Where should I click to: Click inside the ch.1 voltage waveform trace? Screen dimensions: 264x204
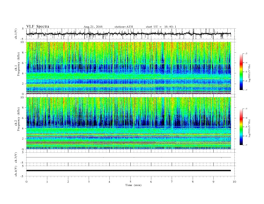(x=128, y=34)
